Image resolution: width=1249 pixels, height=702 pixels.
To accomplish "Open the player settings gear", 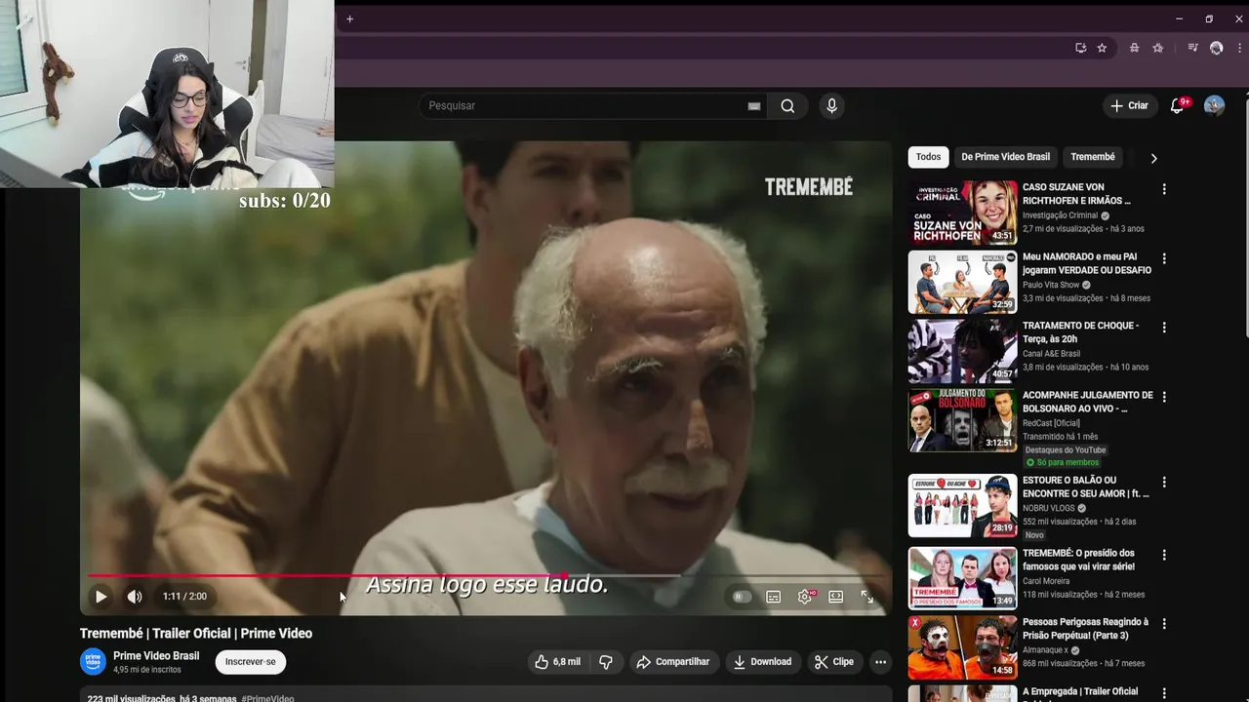I will click(x=805, y=597).
